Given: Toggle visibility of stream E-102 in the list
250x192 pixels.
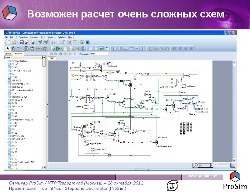Looking at the screenshot, I should coord(9,67).
